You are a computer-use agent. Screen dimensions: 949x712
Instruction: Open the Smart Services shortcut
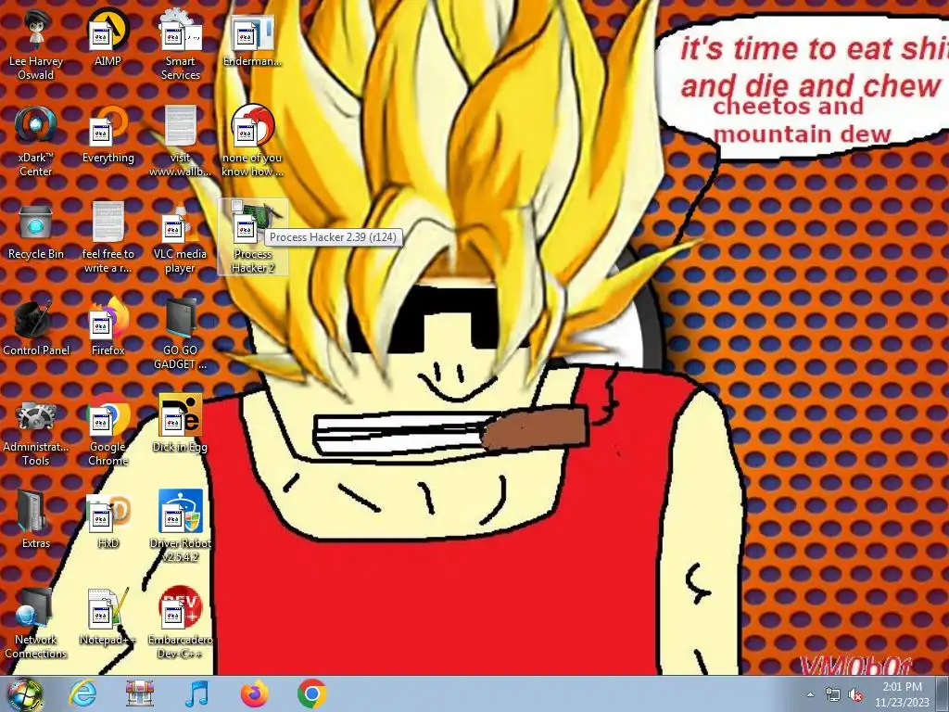point(181,44)
